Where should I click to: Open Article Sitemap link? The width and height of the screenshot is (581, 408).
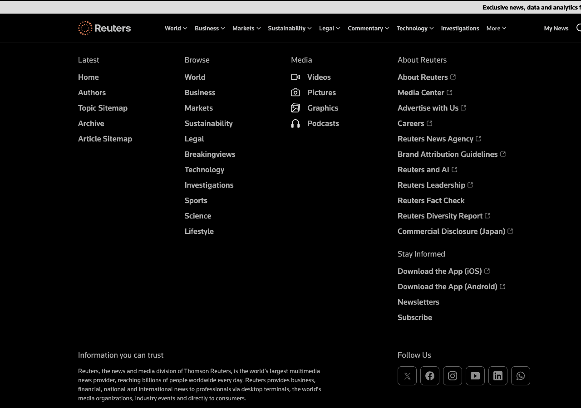tap(105, 139)
